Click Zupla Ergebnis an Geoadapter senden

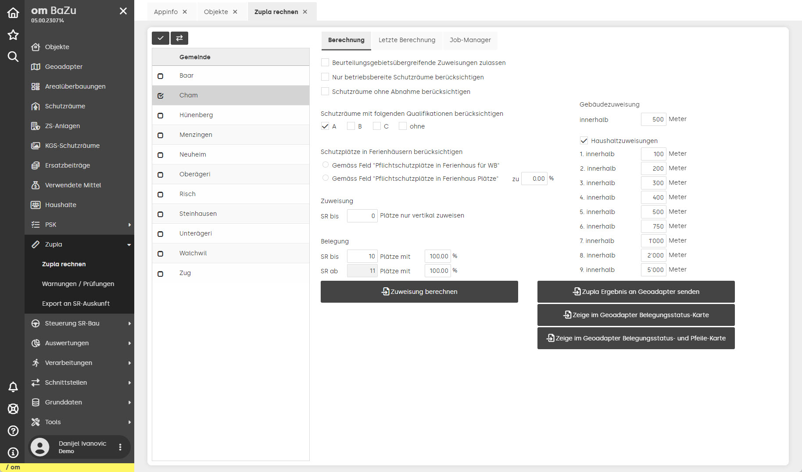(636, 292)
